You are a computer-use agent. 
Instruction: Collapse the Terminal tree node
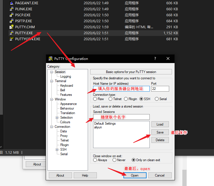52,81
